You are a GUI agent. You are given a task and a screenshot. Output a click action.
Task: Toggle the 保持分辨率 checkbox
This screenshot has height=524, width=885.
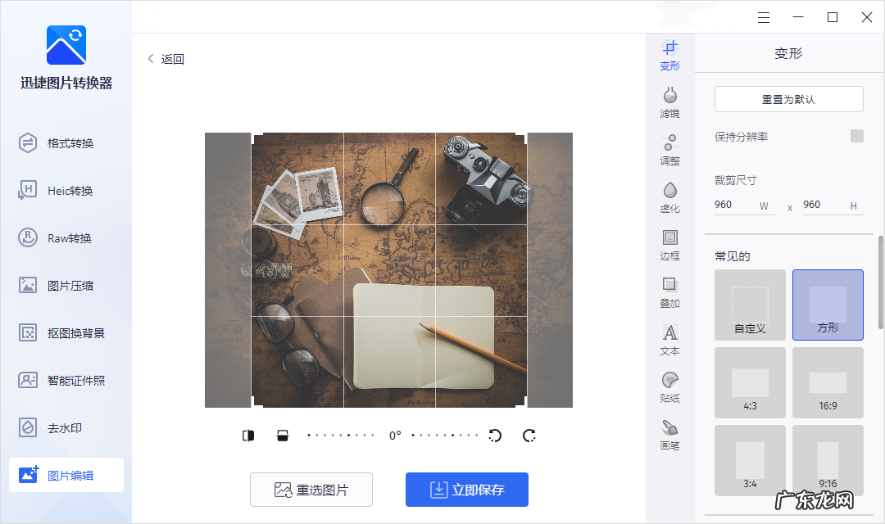click(856, 136)
